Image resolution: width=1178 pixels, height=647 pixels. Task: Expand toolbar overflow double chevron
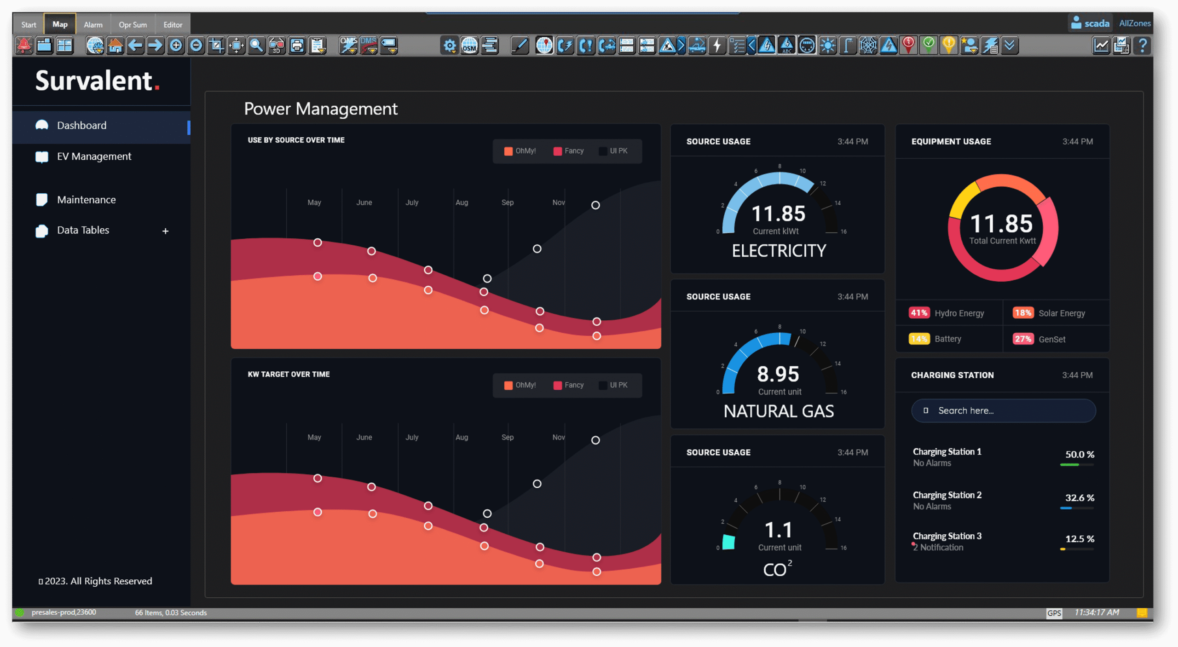(1010, 46)
